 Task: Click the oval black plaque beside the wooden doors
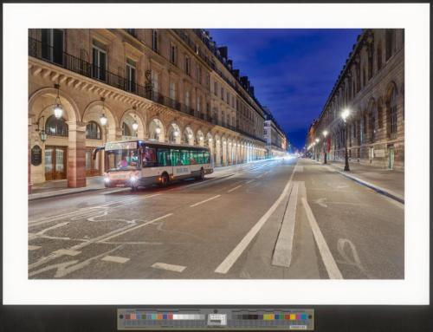tap(36, 155)
